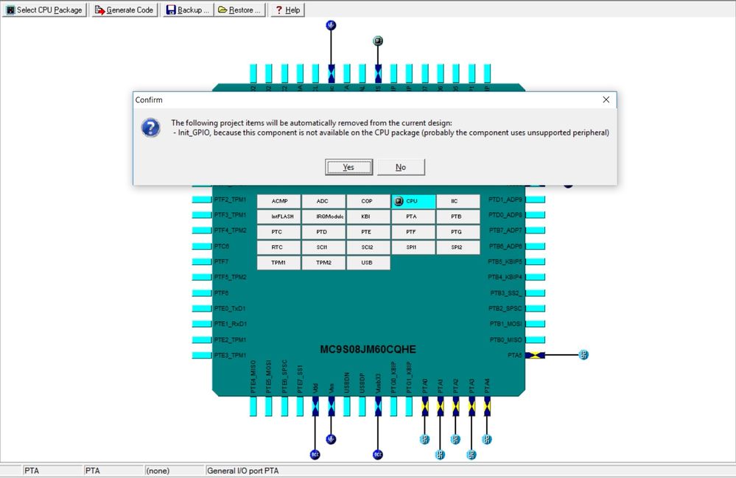Click pin label PTE0_TxD1
Screen dimensions: 736x478
click(230, 309)
